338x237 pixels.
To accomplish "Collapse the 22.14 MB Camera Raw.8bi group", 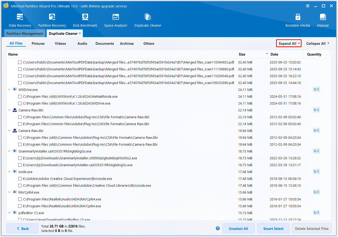I will click(x=9, y=110).
